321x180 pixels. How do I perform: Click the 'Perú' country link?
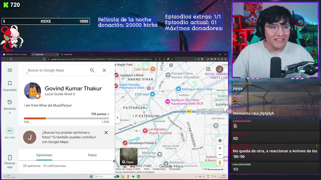point(147,169)
